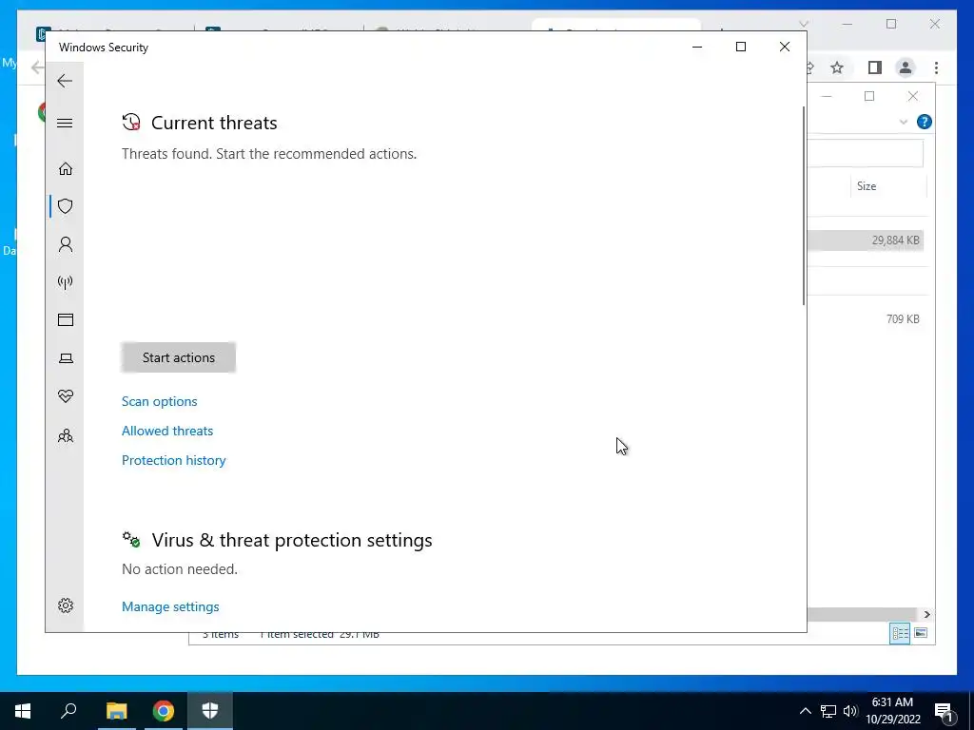Open the Allowed threats link
The width and height of the screenshot is (974, 730).
click(167, 431)
